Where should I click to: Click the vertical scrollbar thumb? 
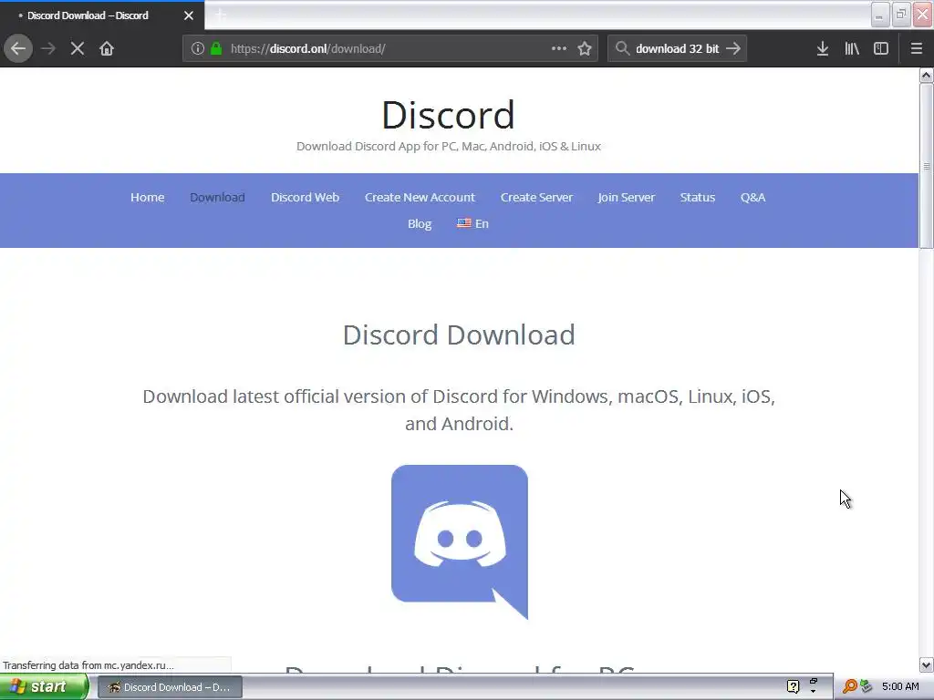pyautogui.click(x=927, y=166)
